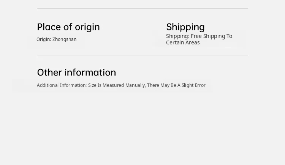The image size is (285, 165).
Task: Click the divider above "Other information"
Action: coord(142,55)
